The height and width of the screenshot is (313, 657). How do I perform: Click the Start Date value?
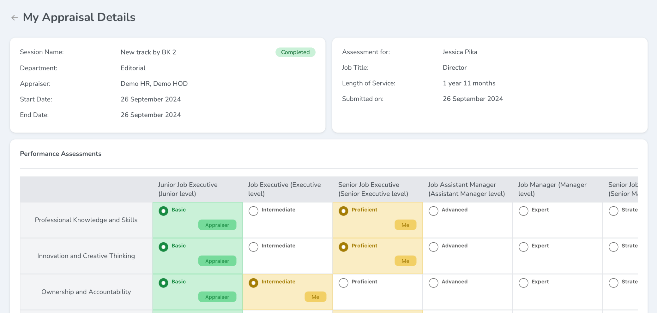151,99
